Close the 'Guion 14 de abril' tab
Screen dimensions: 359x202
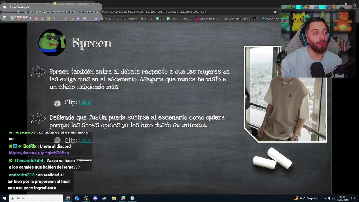pyautogui.click(x=92, y=4)
